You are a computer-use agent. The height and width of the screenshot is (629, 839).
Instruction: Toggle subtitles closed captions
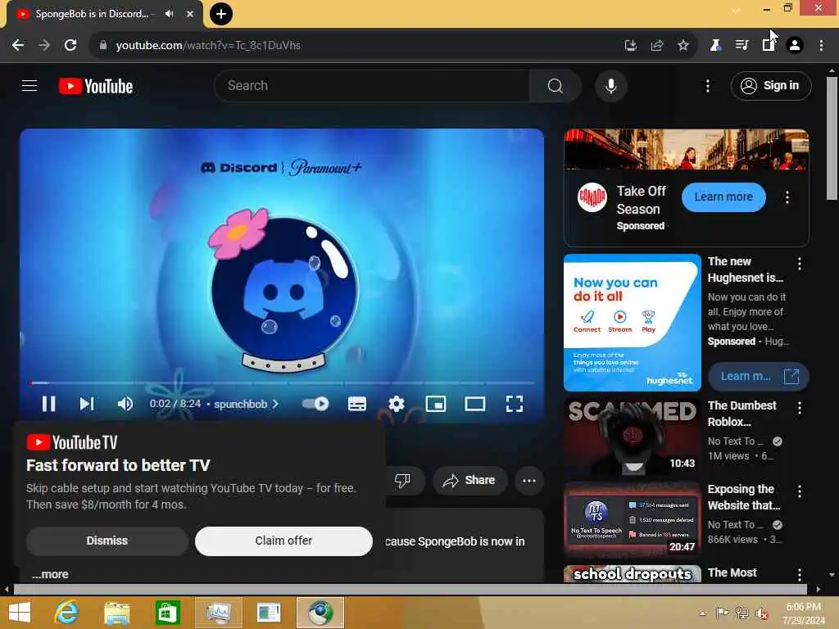pos(357,404)
